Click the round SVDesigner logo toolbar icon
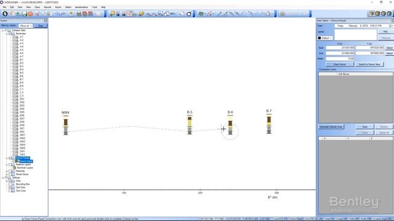The image size is (394, 221). pyautogui.click(x=5, y=14)
